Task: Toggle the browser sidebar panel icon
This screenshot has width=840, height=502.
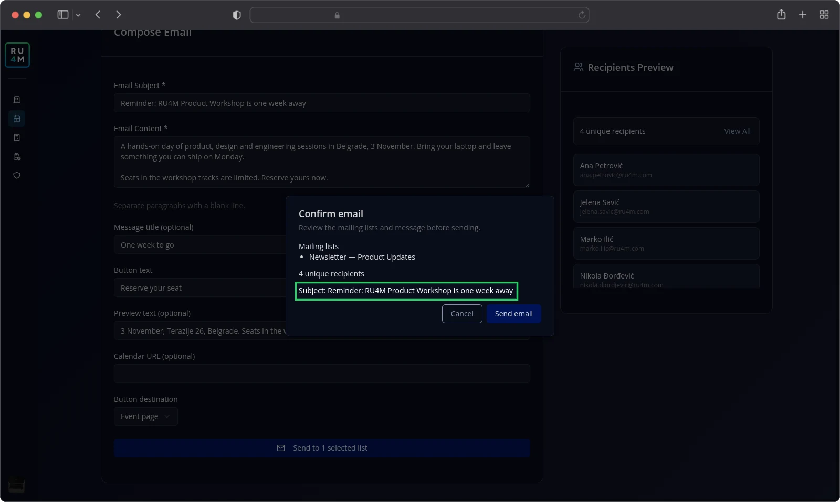Action: 63,15
